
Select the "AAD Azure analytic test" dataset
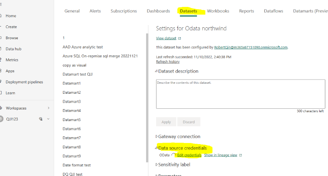[82, 47]
